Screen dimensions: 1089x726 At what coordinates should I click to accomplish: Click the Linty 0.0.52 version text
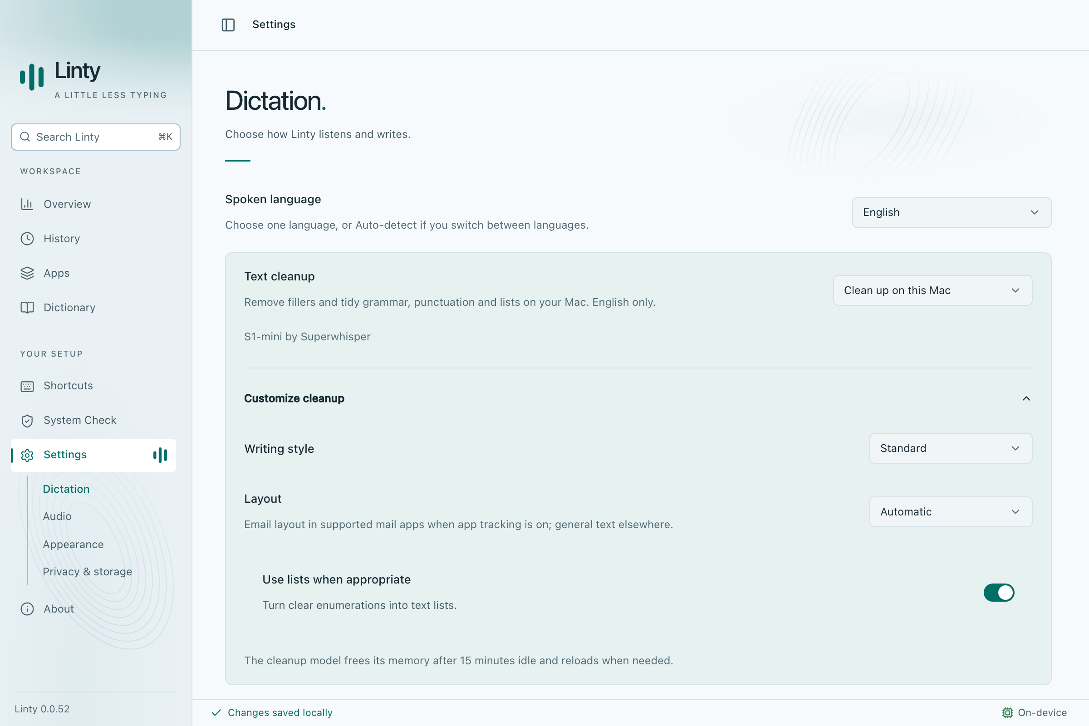[x=42, y=709]
